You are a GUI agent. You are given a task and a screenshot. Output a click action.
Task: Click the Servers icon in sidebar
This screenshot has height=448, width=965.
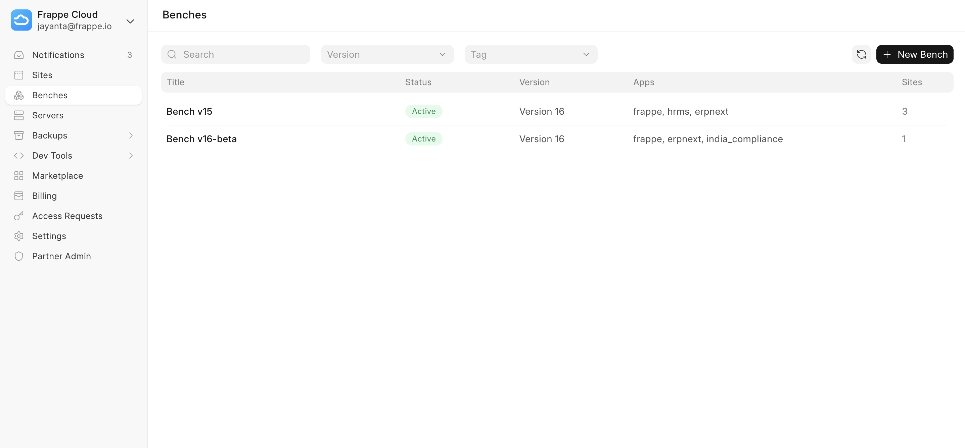tap(19, 115)
